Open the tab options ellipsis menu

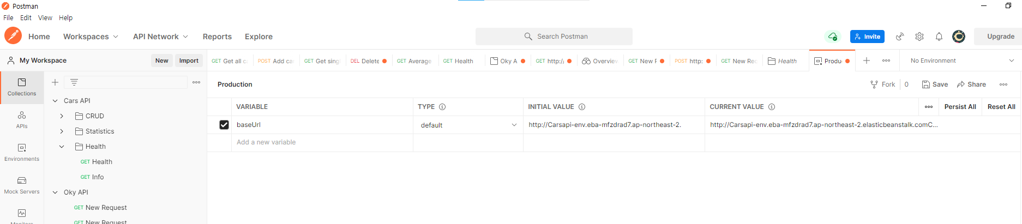[886, 60]
